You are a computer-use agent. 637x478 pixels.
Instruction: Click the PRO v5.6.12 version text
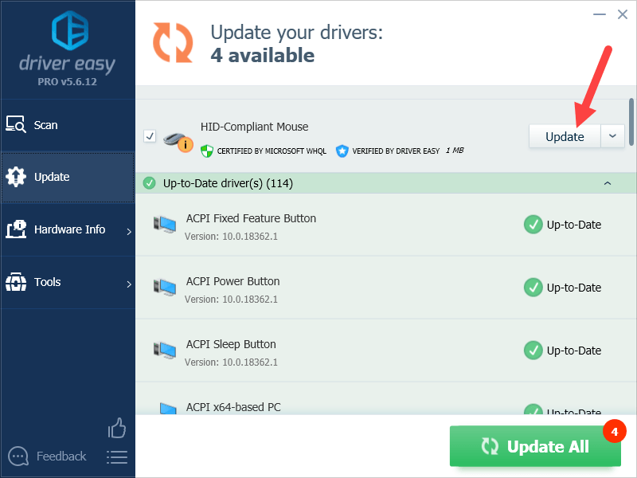point(68,82)
